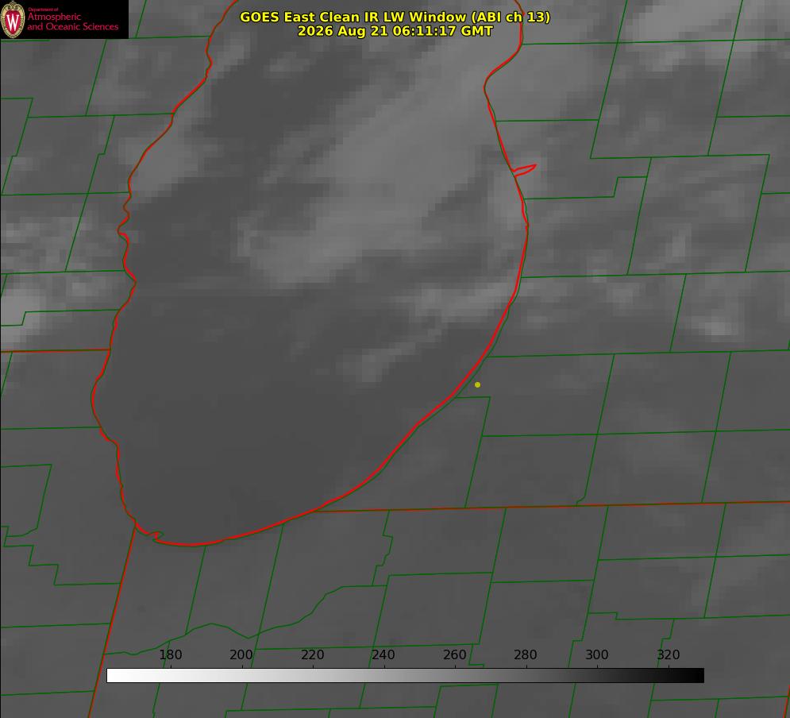Click the red-outlined narrow inlet on the east shore

(x=524, y=170)
